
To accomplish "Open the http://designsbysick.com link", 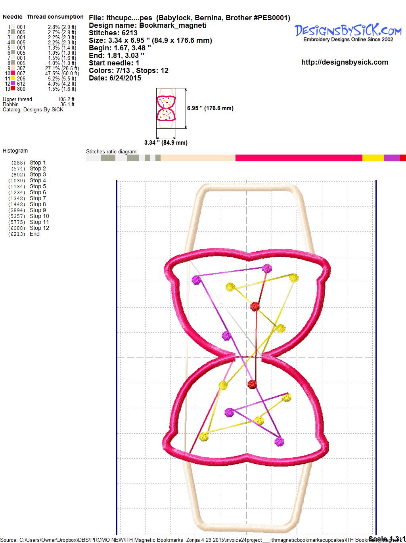I will 345,62.
